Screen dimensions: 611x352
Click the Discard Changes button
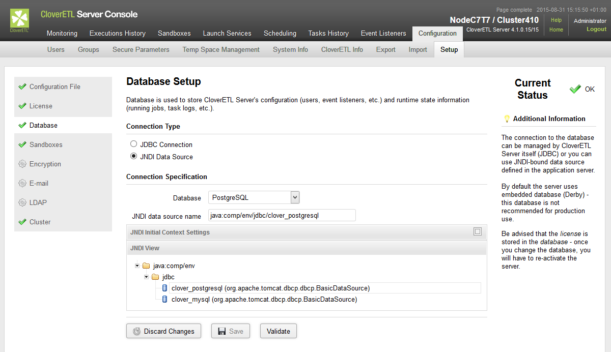coord(163,331)
